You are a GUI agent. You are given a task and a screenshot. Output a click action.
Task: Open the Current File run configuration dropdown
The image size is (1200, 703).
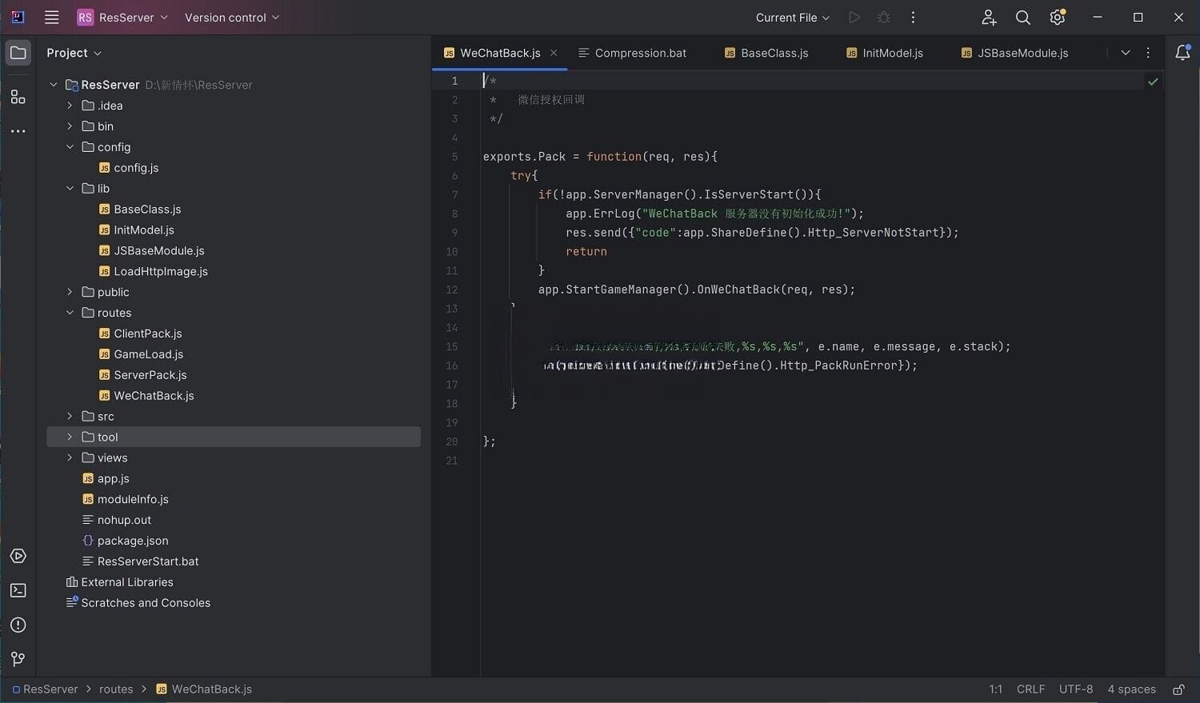click(x=792, y=18)
